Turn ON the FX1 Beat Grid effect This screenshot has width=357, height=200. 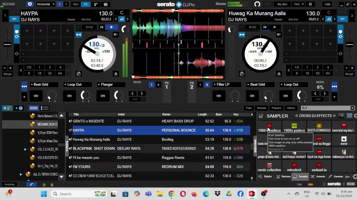(x=36, y=96)
